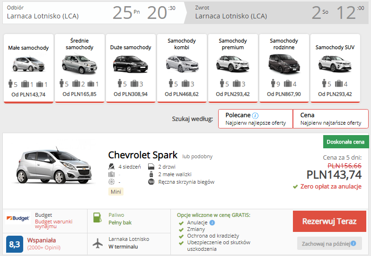
Task: Click the info icon beside Anulacje
Action: pos(212,222)
